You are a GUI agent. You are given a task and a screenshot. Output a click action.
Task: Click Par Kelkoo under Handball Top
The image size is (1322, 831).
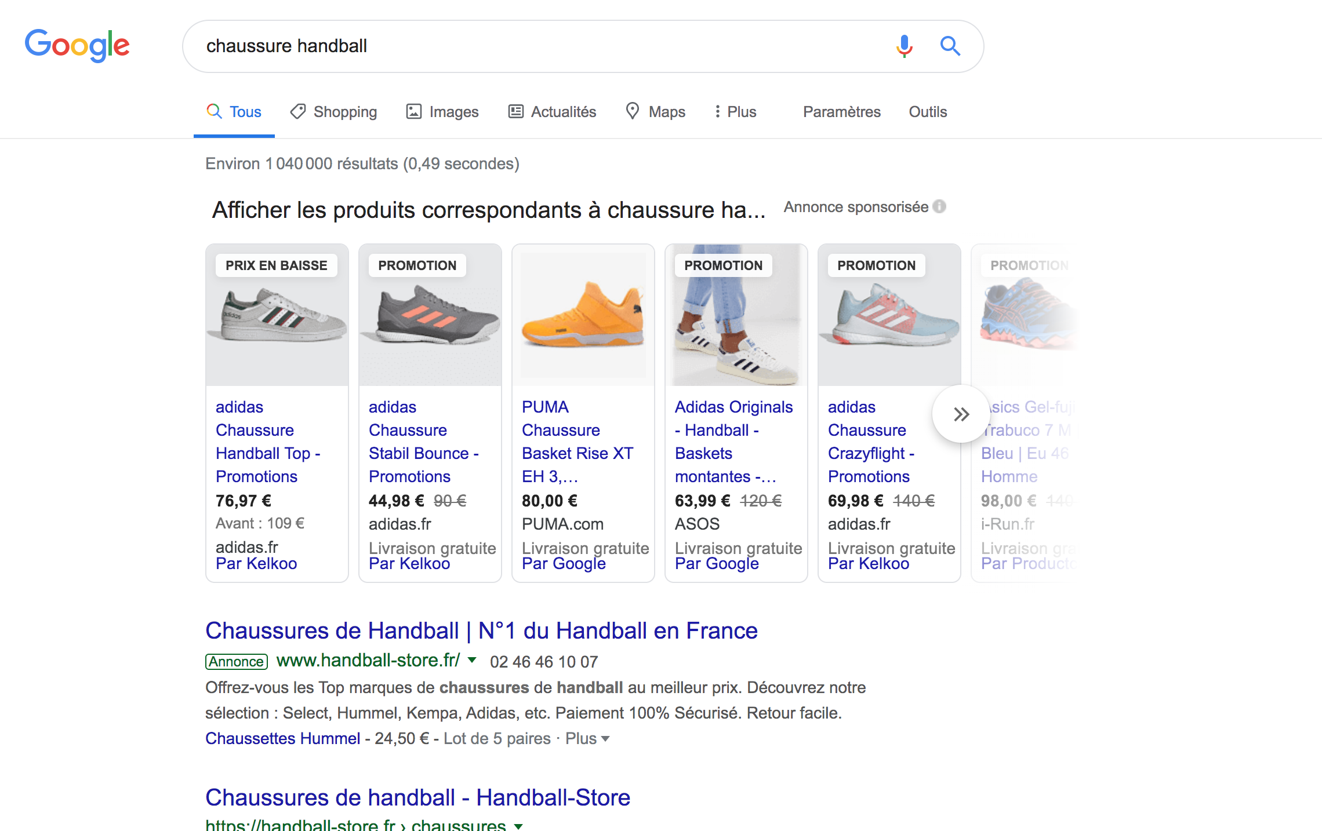256,563
